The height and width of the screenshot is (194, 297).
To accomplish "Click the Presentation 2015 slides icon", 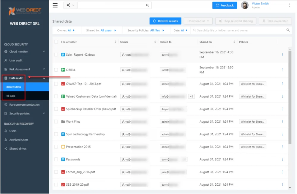I will (x=63, y=147).
